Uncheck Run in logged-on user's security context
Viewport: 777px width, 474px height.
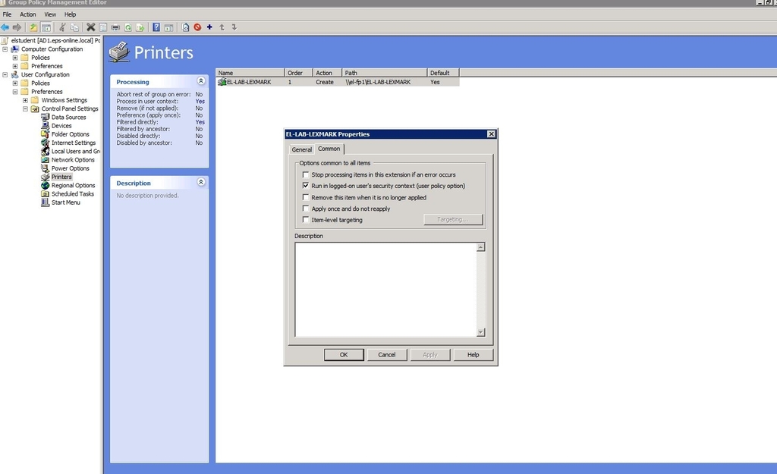[x=307, y=186]
